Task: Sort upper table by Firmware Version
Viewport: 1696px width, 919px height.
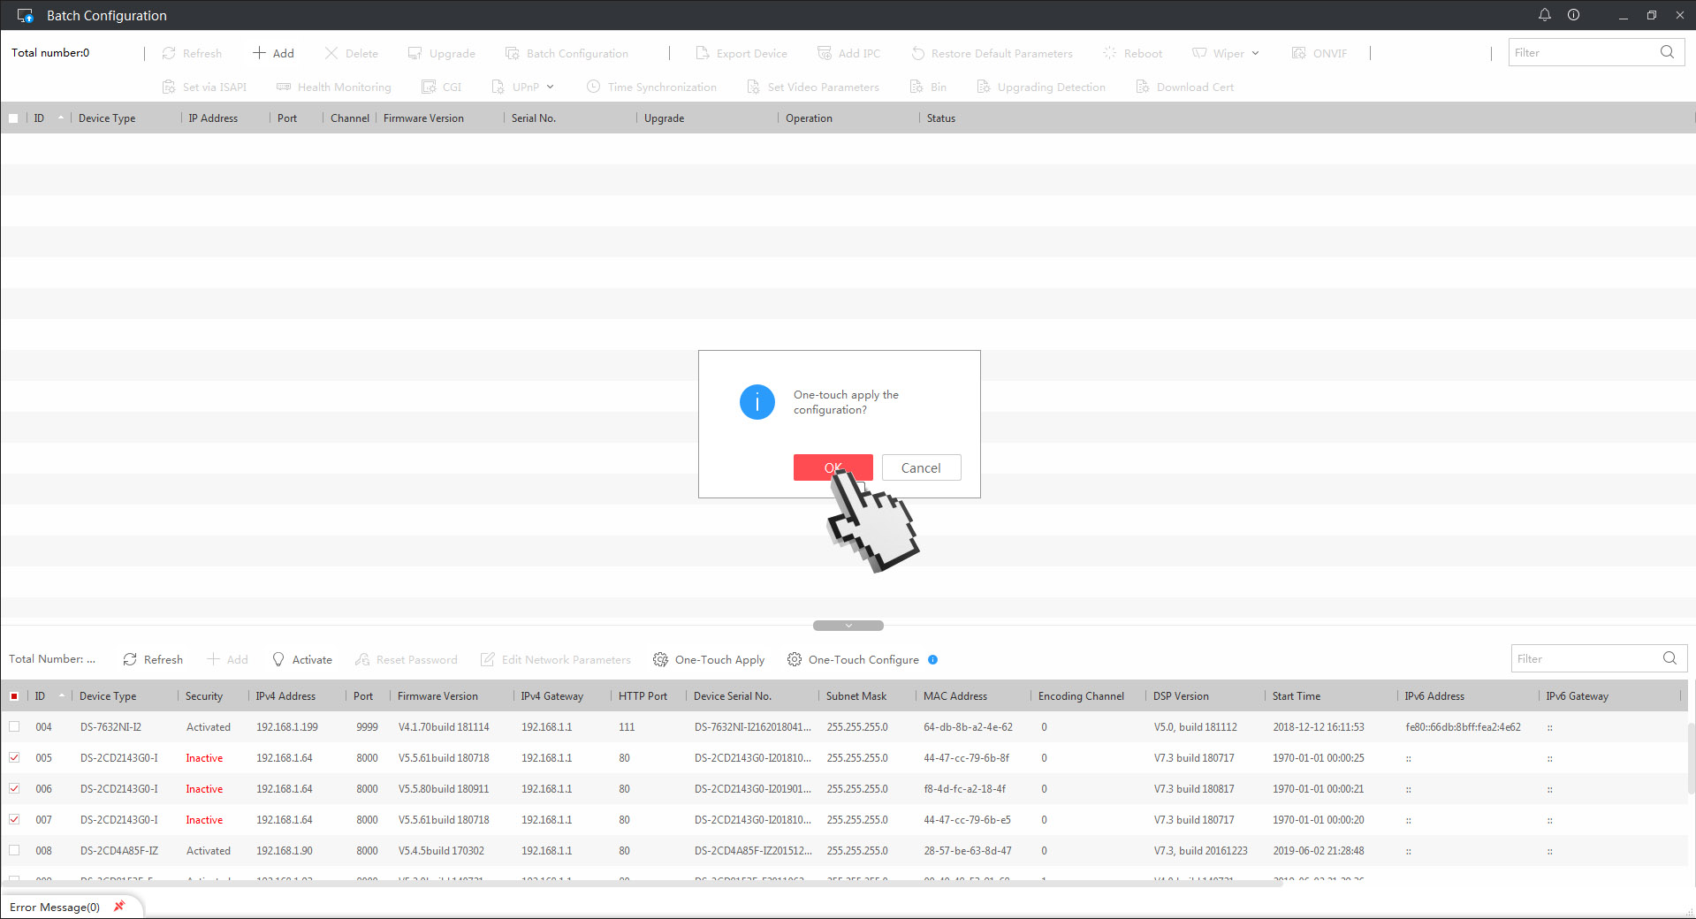Action: pyautogui.click(x=423, y=118)
